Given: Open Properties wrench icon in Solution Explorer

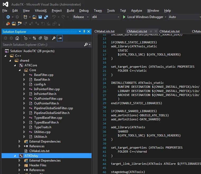Looking at the screenshot, I should [54, 38].
